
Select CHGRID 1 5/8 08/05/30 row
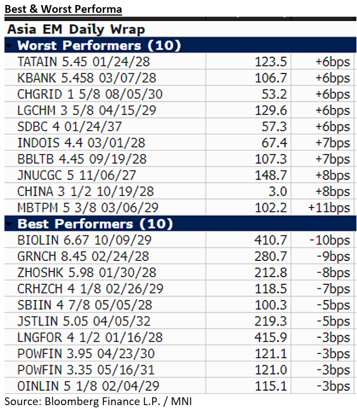90,93
